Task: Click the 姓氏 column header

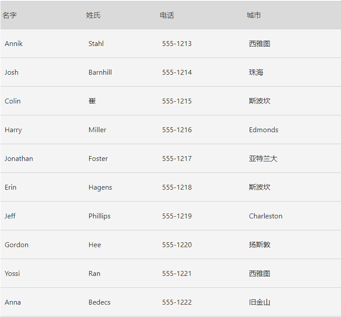Action: click(93, 15)
